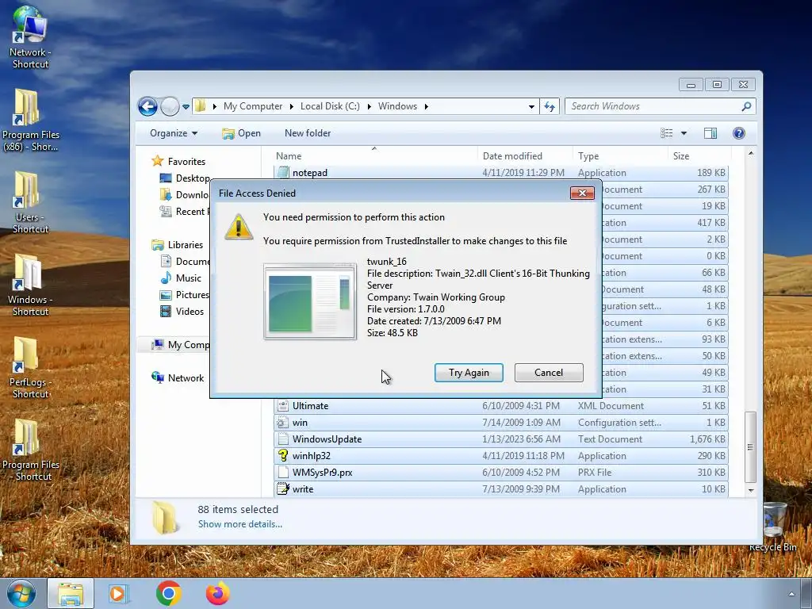Refresh the folder with the refresh icon
This screenshot has width=812, height=609.
[x=550, y=107]
